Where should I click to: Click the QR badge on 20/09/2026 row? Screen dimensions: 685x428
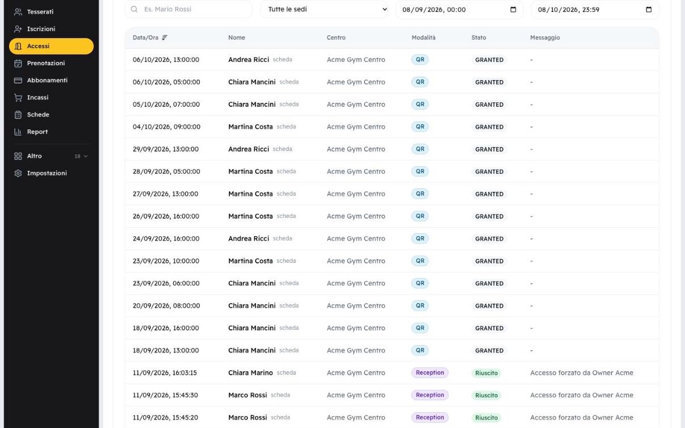[x=420, y=305]
